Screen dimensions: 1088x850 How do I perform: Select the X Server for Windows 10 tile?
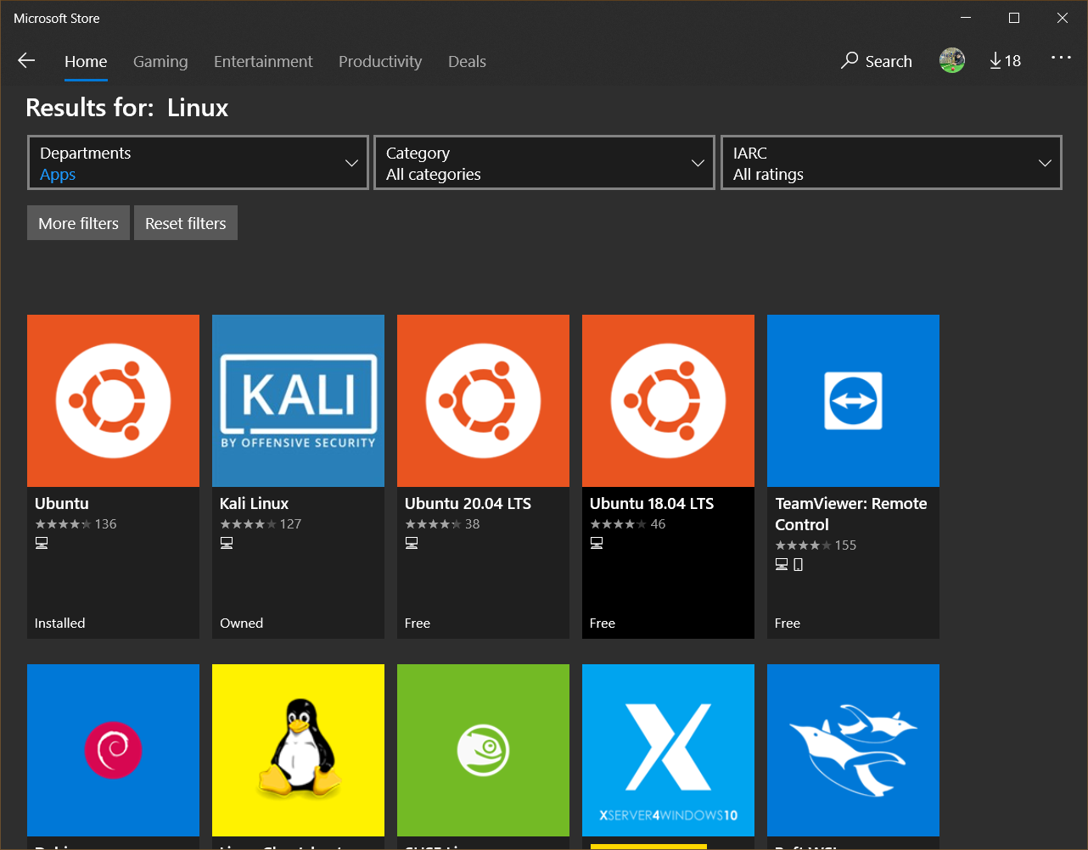coord(668,750)
